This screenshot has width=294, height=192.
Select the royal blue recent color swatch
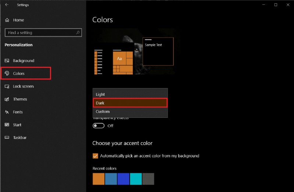(x=123, y=179)
